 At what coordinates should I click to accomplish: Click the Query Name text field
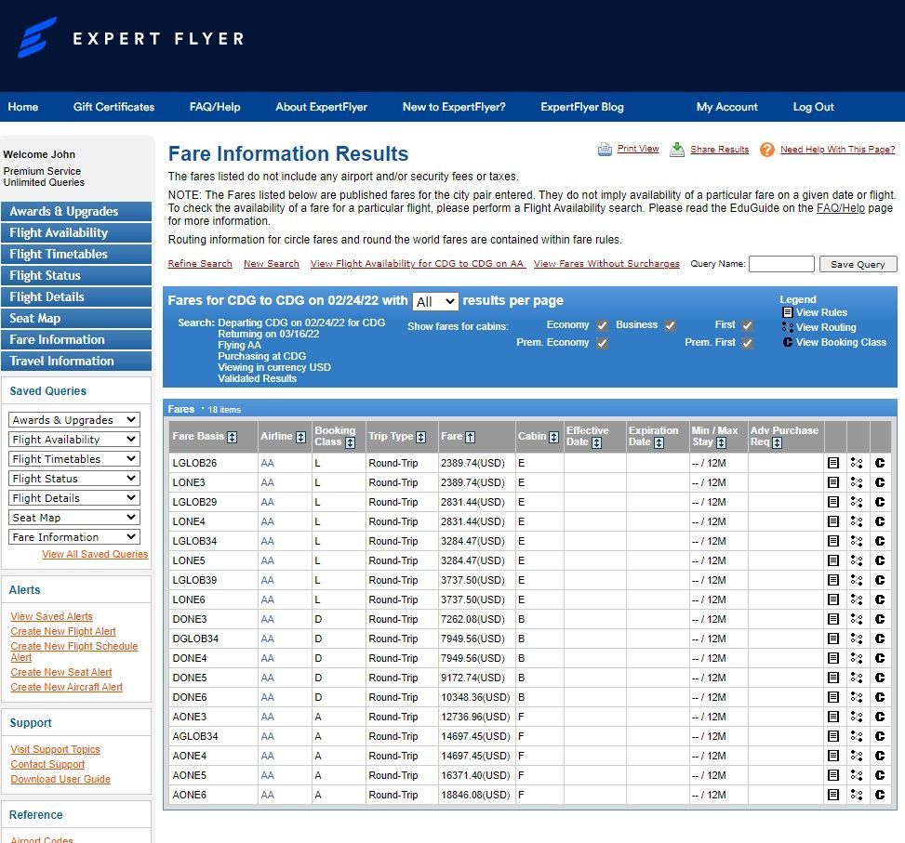point(781,264)
